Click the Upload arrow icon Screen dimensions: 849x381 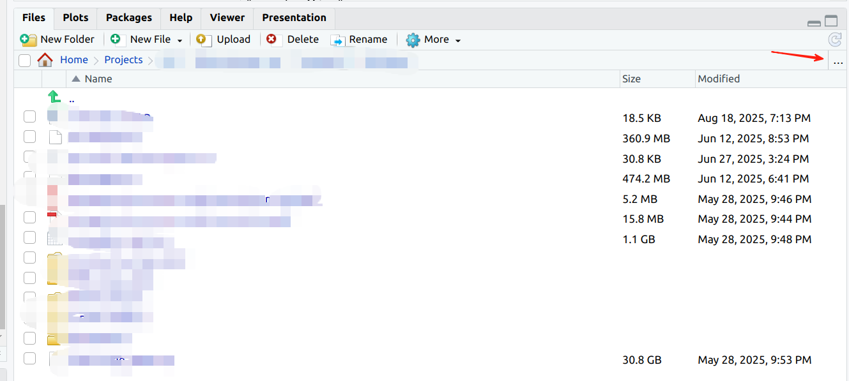coord(203,40)
